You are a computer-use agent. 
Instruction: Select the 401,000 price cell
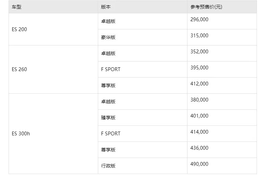199,116
